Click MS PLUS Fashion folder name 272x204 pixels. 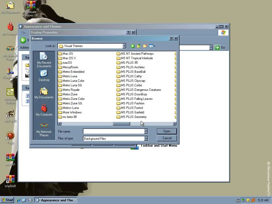click(x=133, y=103)
